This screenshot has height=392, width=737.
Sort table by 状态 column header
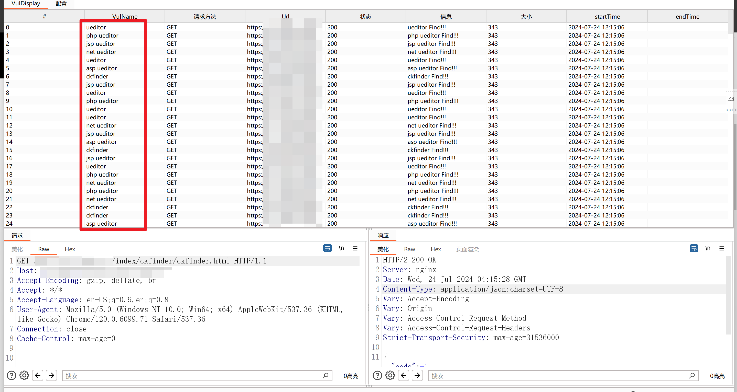pyautogui.click(x=366, y=17)
